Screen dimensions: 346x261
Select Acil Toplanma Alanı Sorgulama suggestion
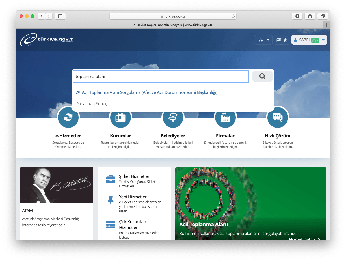[149, 92]
